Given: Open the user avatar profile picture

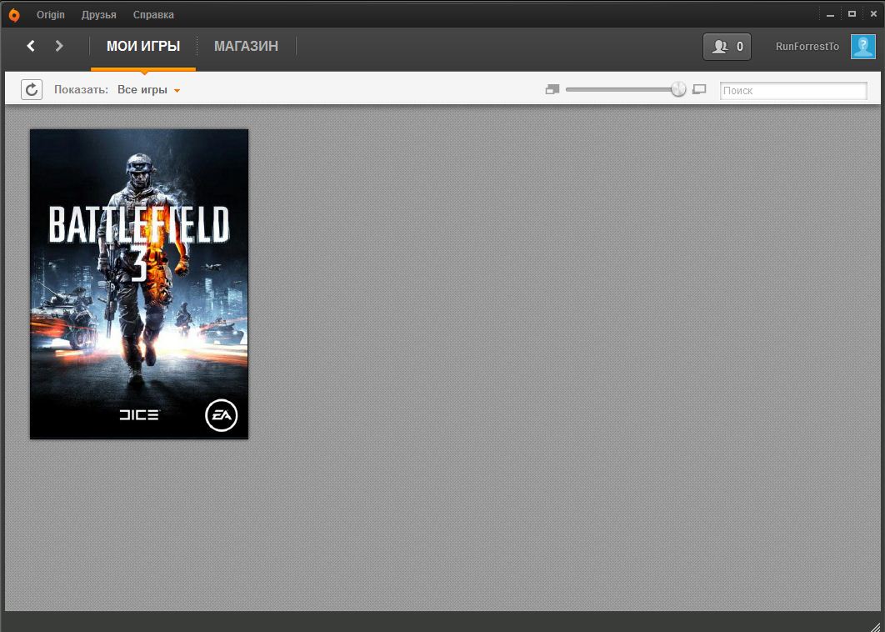Looking at the screenshot, I should point(863,47).
